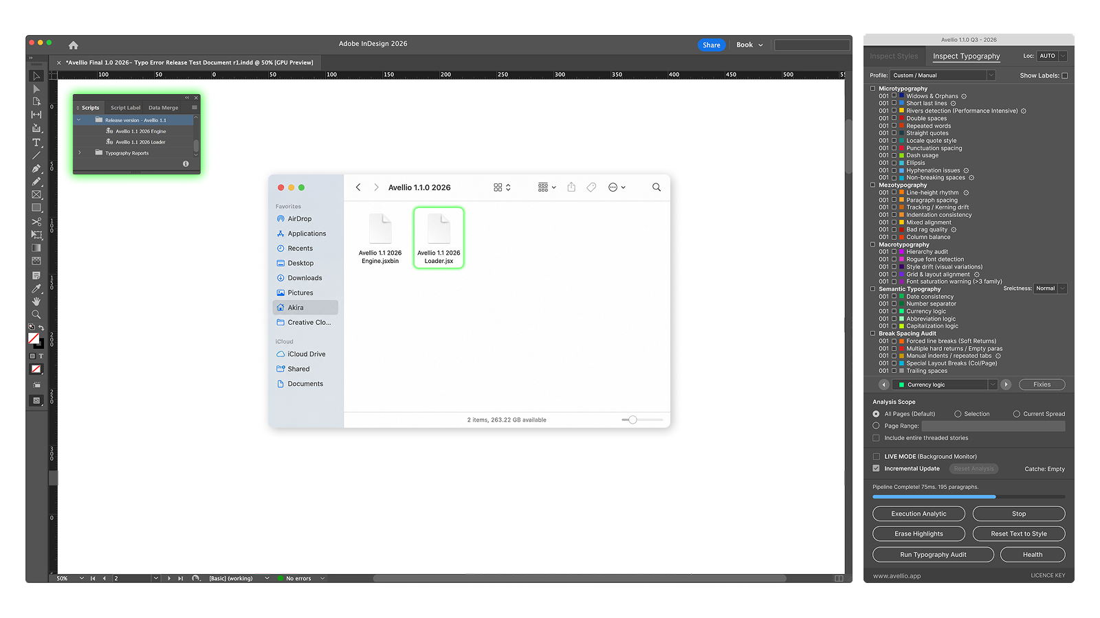
Task: Select the Page tool
Action: point(36,102)
